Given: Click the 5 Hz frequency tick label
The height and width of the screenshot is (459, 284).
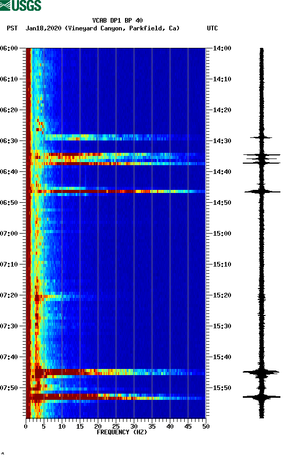Looking at the screenshot, I should pyautogui.click(x=44, y=427).
